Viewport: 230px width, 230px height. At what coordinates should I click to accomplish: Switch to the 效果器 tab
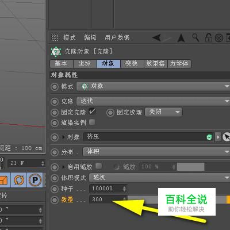155,63
